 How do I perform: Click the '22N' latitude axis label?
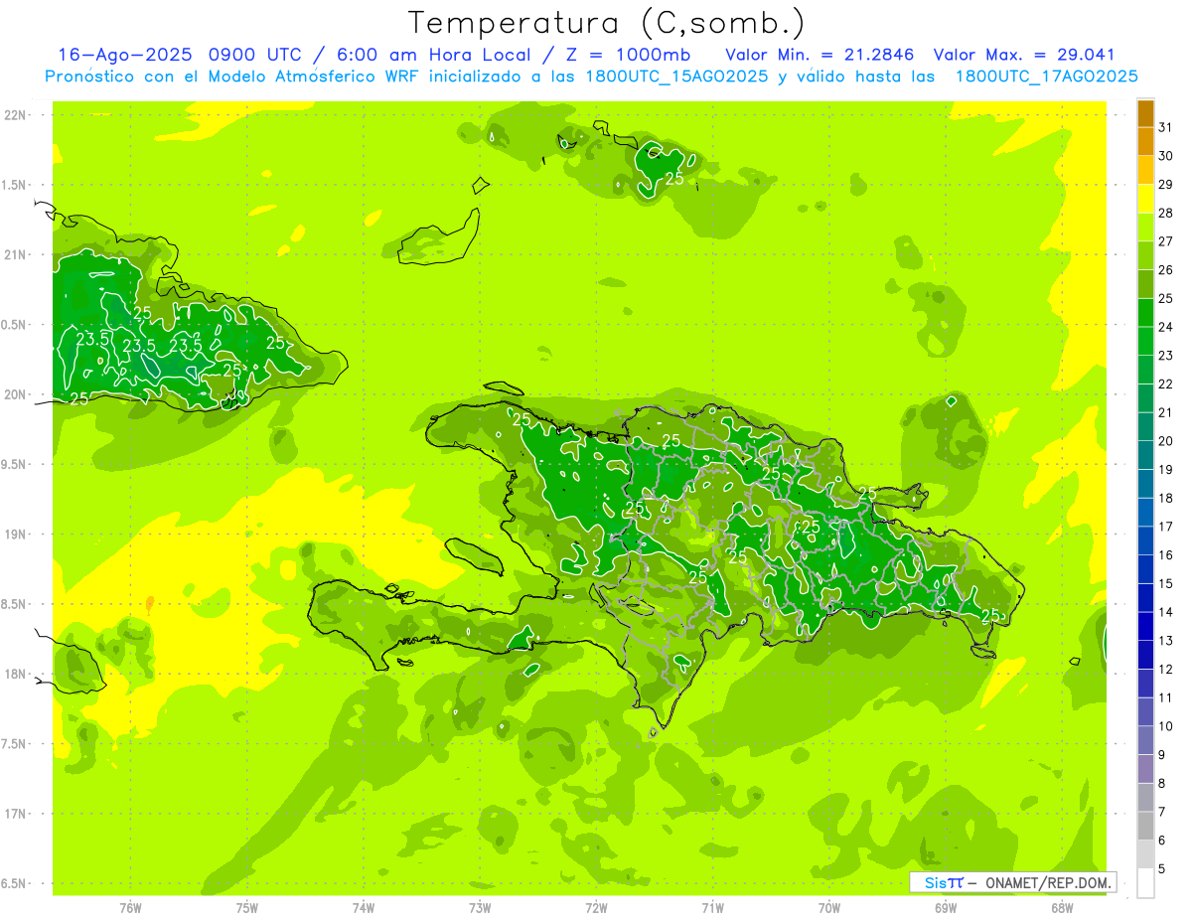[x=15, y=115]
